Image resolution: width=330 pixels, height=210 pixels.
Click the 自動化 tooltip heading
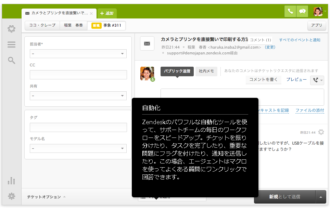(151, 108)
